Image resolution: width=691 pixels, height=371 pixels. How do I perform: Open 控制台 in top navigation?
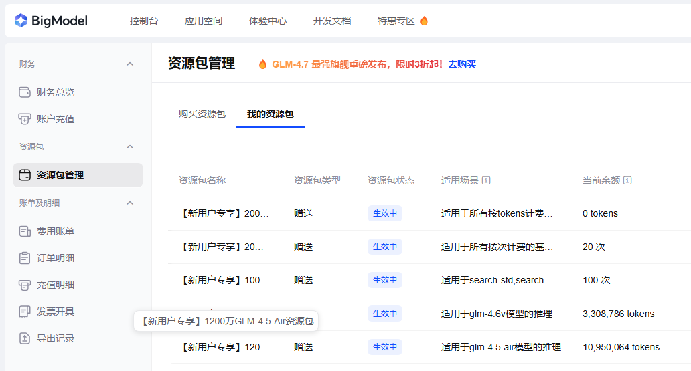(144, 21)
